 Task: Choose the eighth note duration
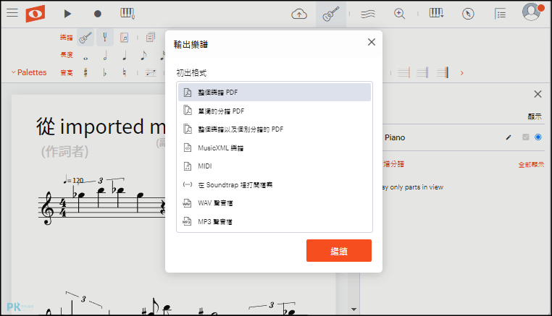point(143,55)
